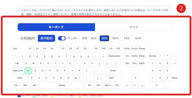This screenshot has width=192, height=98.
Task: Click the highlighted A key
Action: click(28, 71)
